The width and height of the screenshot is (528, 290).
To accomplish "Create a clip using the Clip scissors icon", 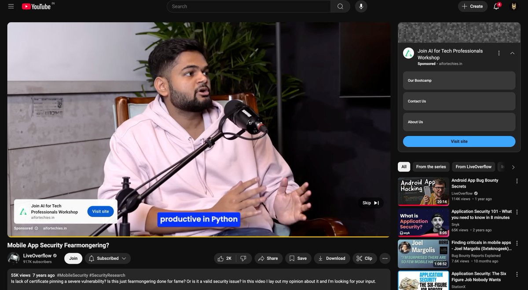I will [x=364, y=258].
